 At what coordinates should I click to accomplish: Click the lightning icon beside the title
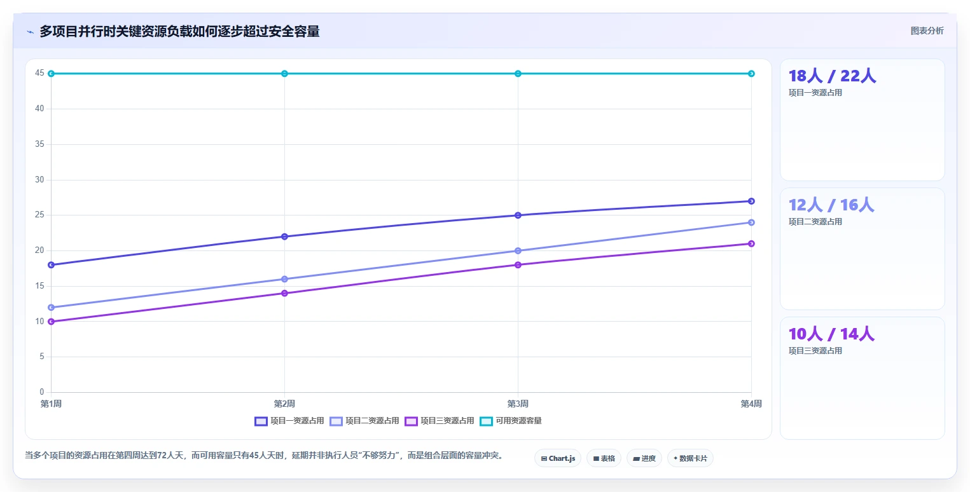click(30, 32)
